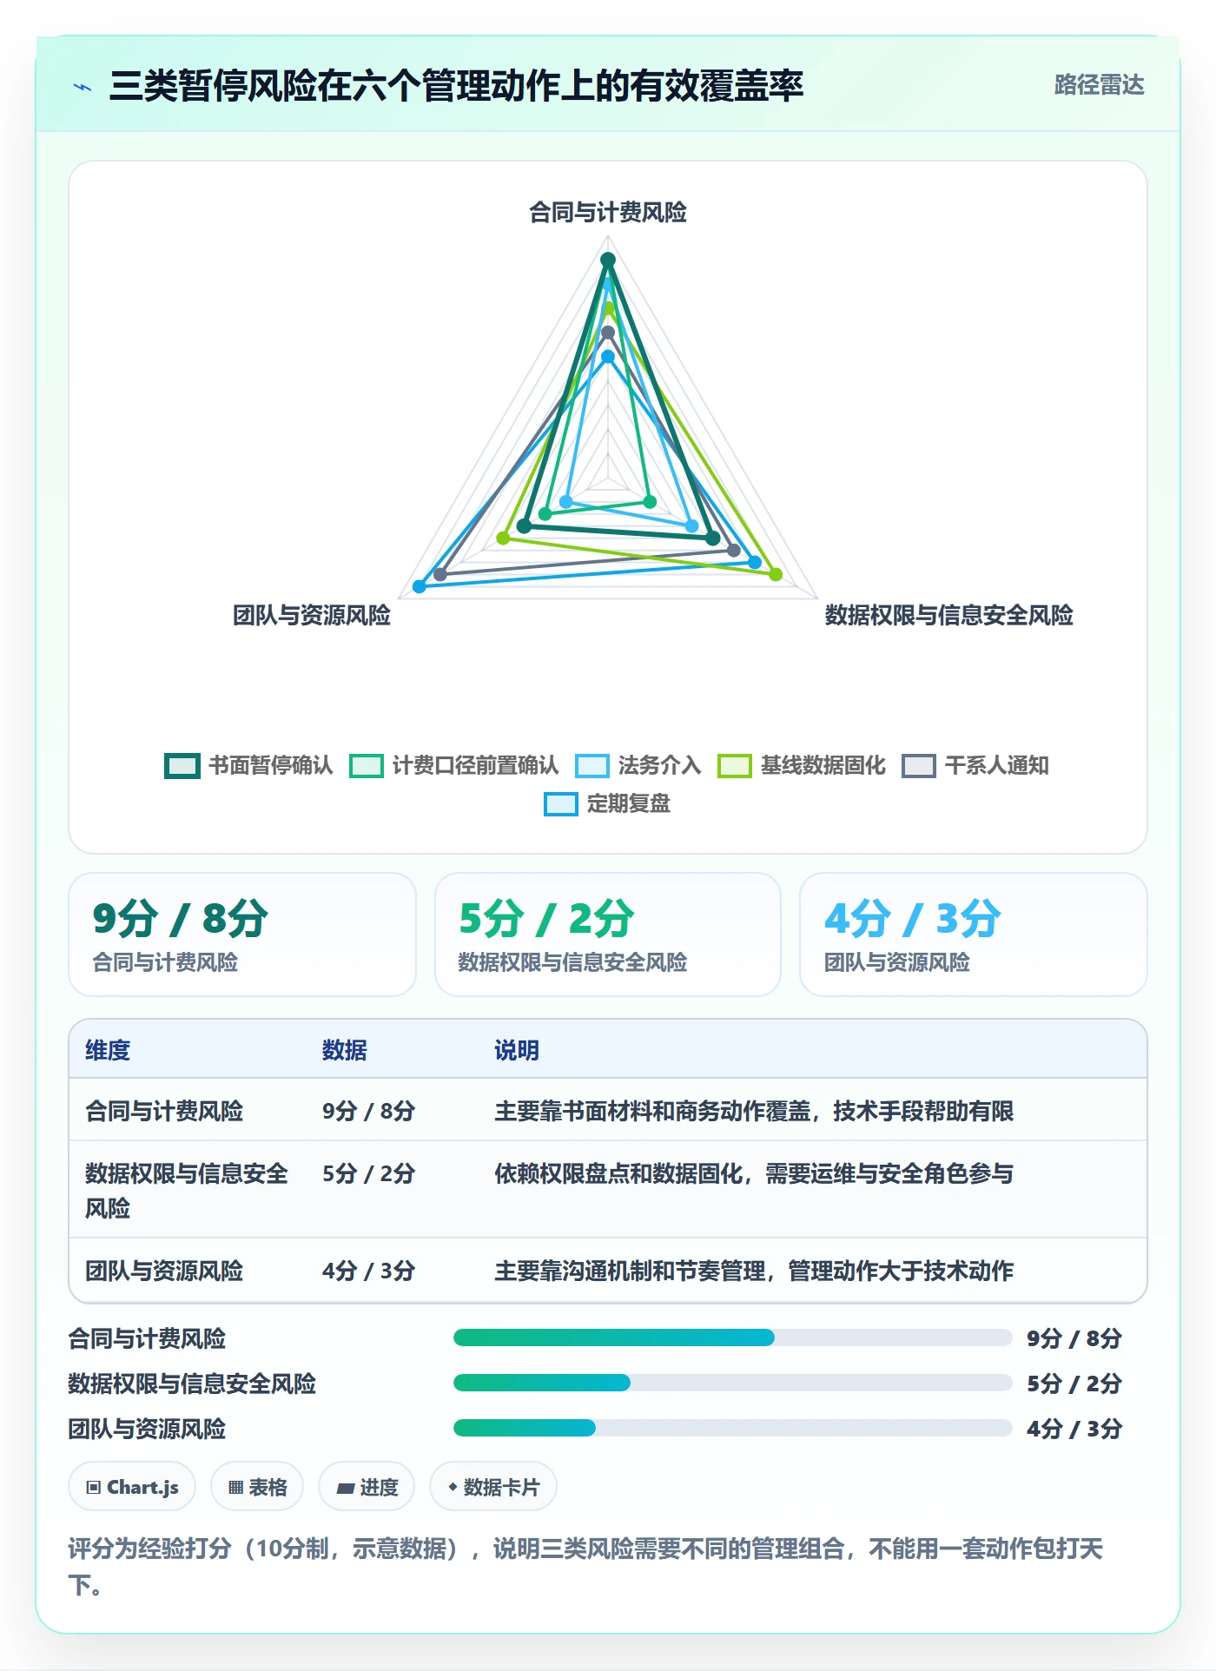Click table cell 合同与计费风险
This screenshot has height=1671, width=1216.
(x=164, y=1111)
